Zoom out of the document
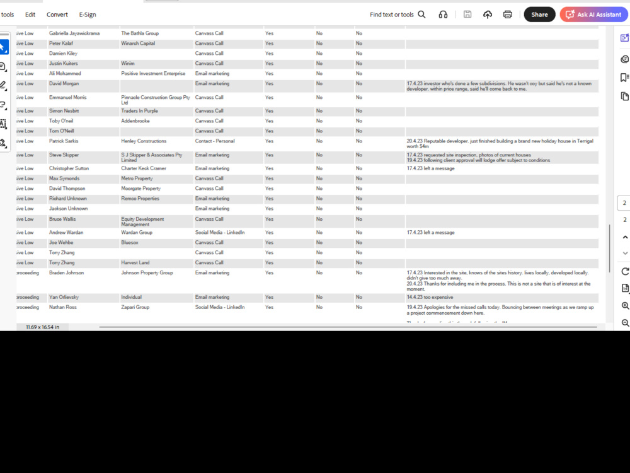 (x=625, y=322)
